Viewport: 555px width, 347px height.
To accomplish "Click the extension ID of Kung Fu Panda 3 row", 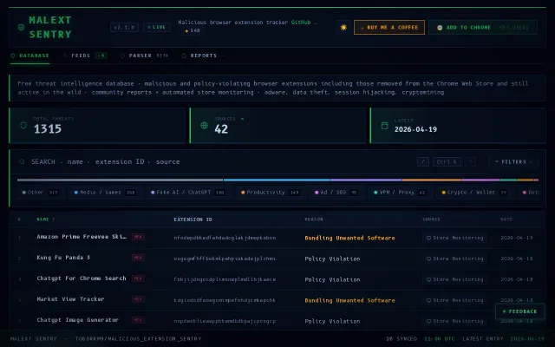I will (225, 259).
